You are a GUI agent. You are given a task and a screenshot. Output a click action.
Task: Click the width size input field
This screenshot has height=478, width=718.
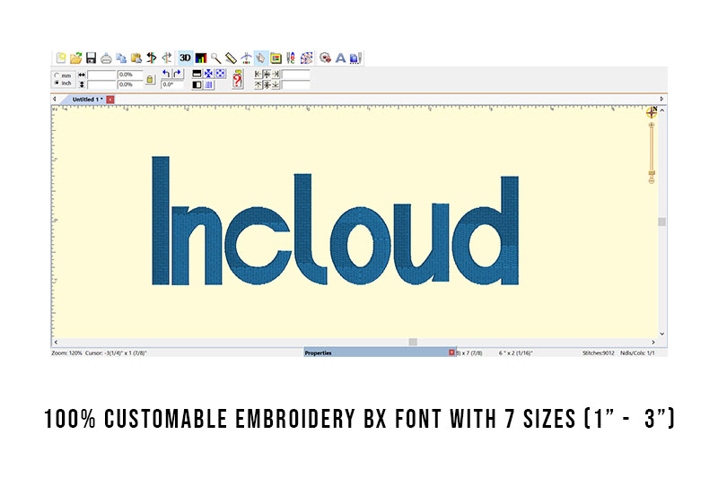[101, 74]
